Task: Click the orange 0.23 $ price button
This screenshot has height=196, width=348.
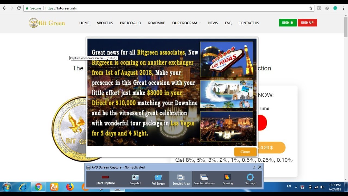Action: (x=271, y=148)
